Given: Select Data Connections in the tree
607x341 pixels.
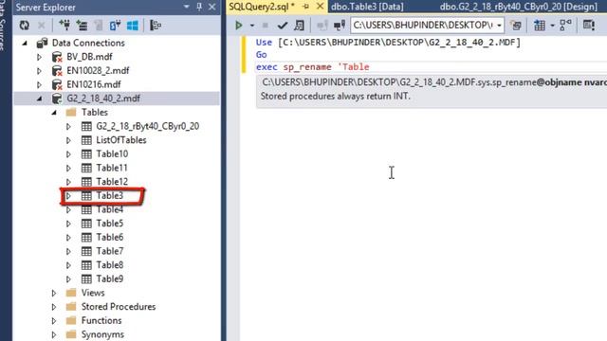Looking at the screenshot, I should 88,43.
